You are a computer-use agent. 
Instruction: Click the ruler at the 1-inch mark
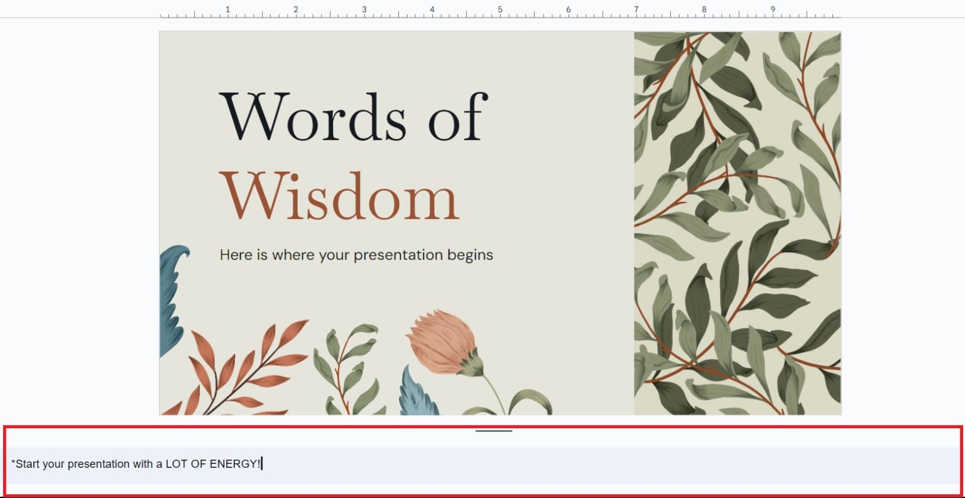[227, 9]
